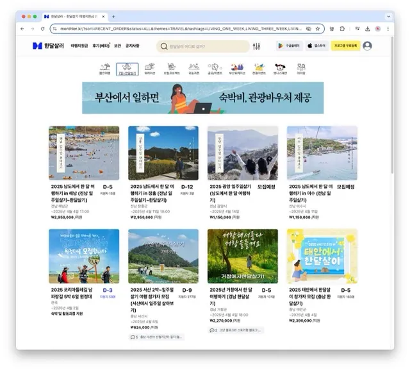The image size is (410, 370).
Task: Select the dog face pet category icon
Action: point(280,69)
